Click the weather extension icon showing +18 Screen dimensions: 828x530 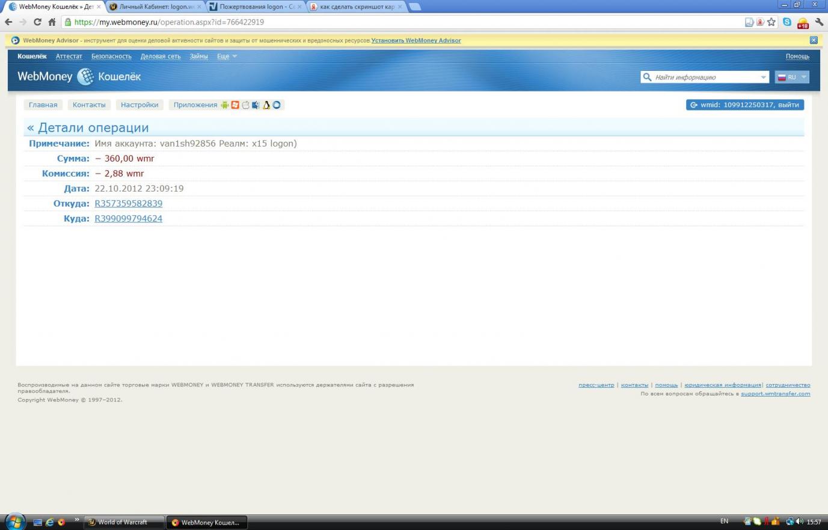tap(803, 23)
